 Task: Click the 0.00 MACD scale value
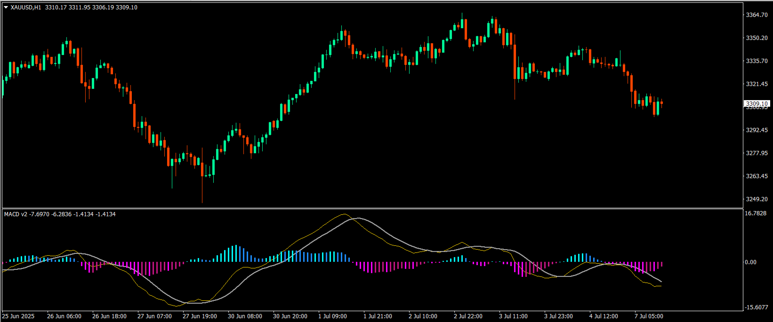pos(750,262)
